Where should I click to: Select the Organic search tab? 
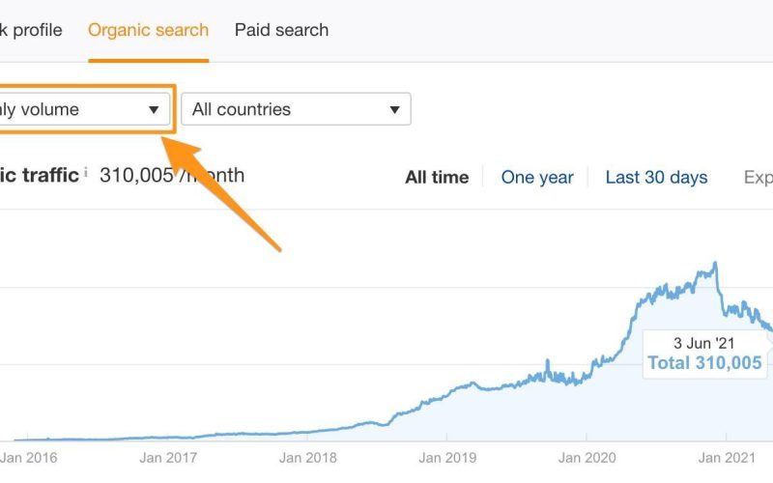tap(149, 30)
